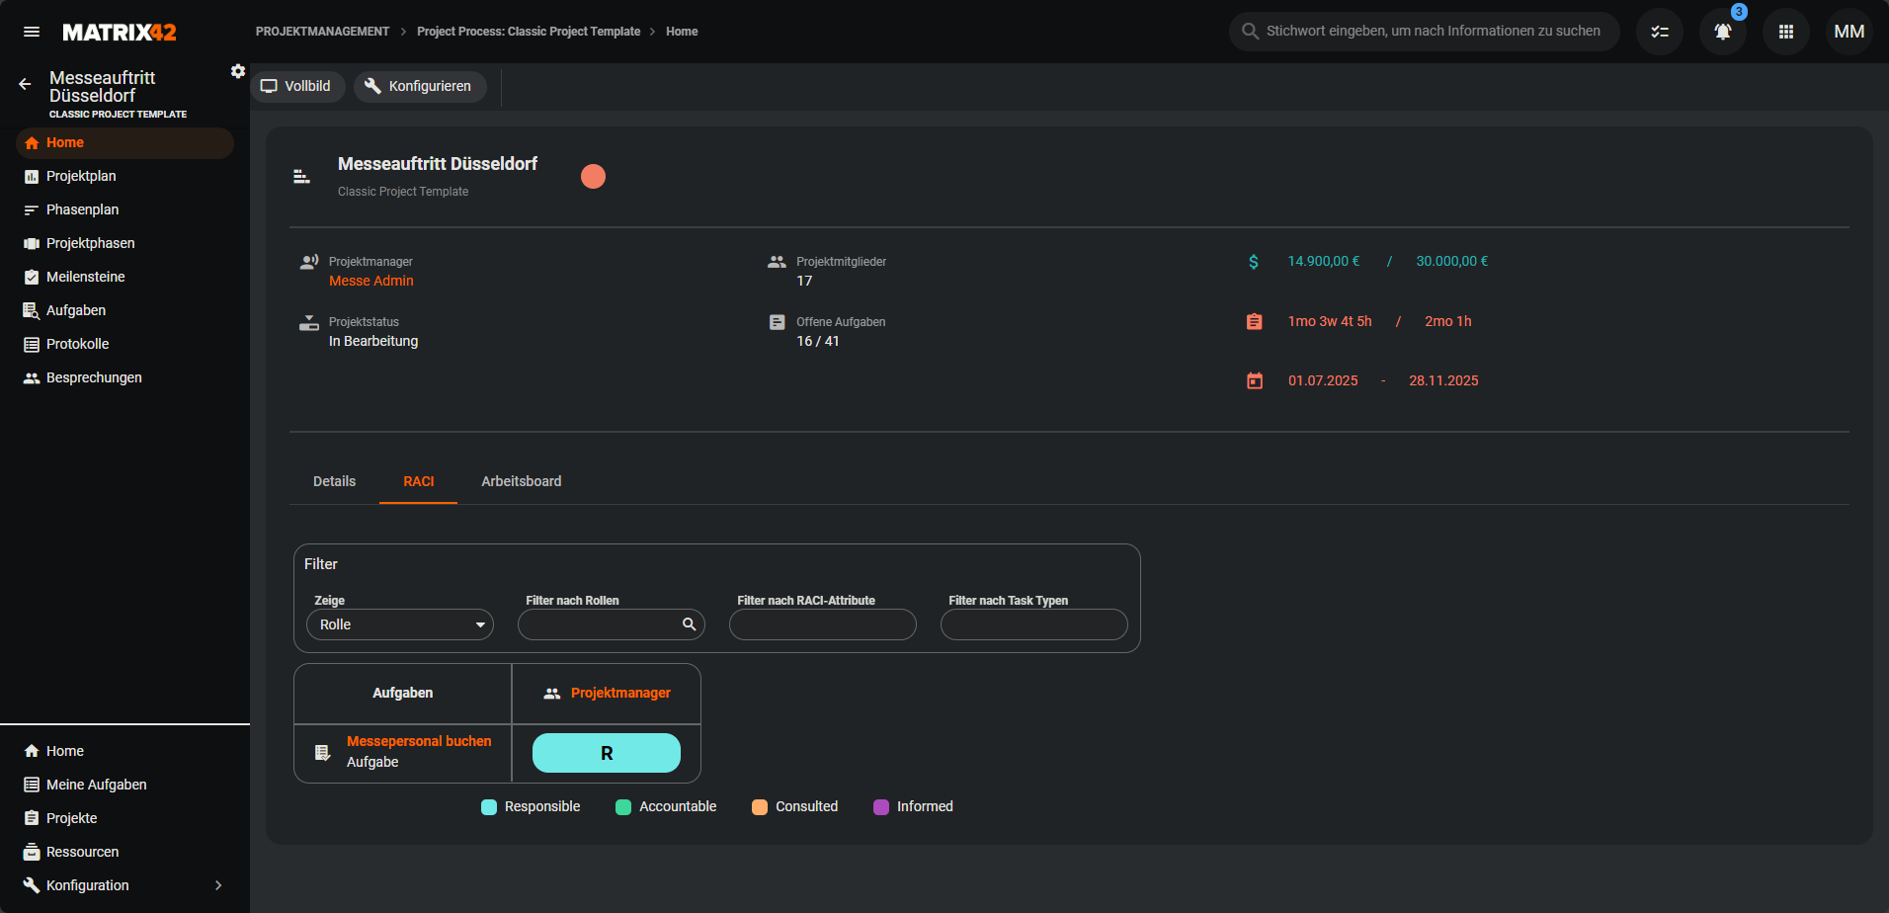Click the settings gear beside project title
This screenshot has width=1889, height=913.
(x=237, y=71)
